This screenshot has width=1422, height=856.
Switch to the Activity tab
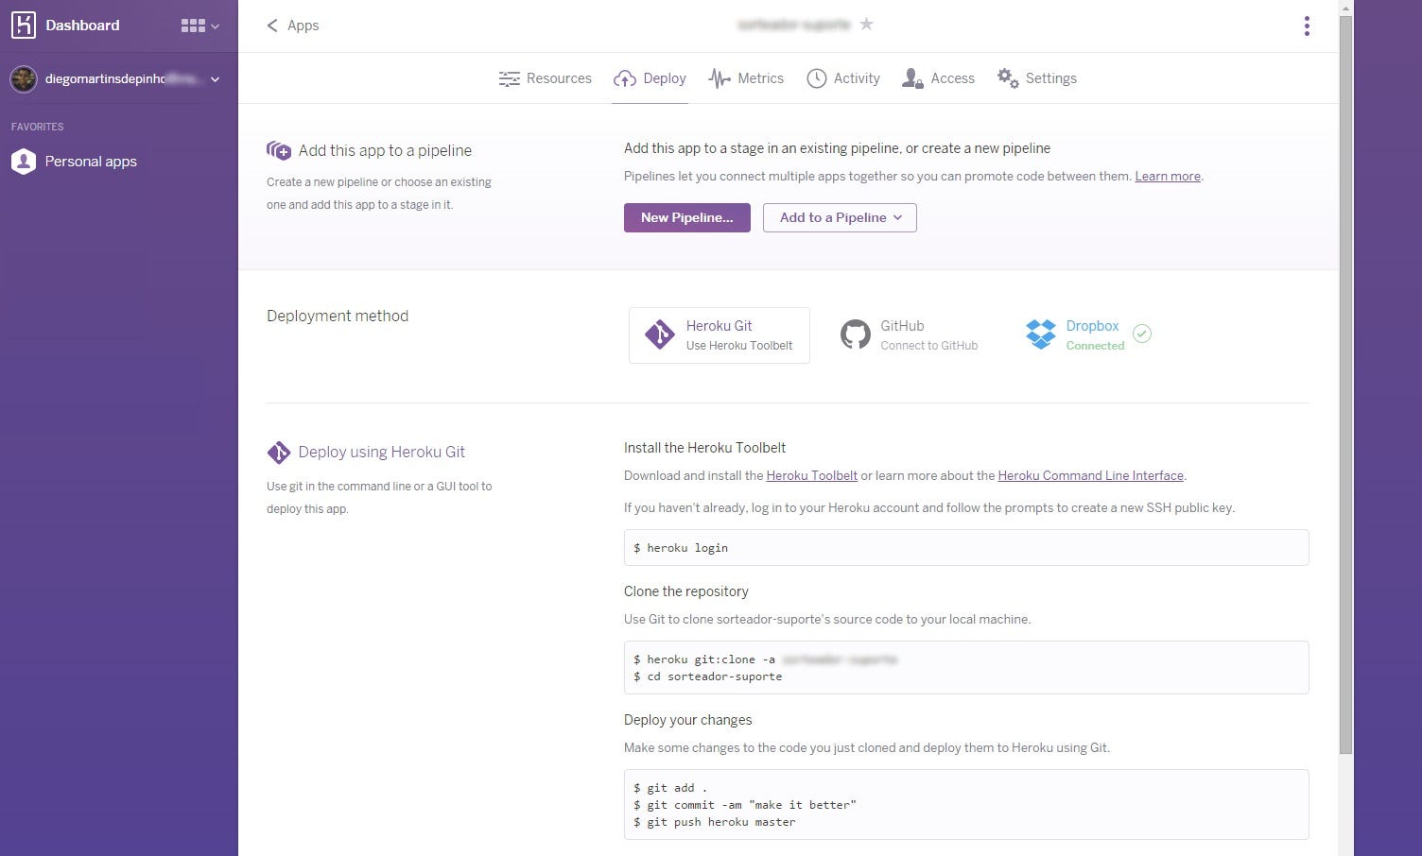(x=842, y=78)
